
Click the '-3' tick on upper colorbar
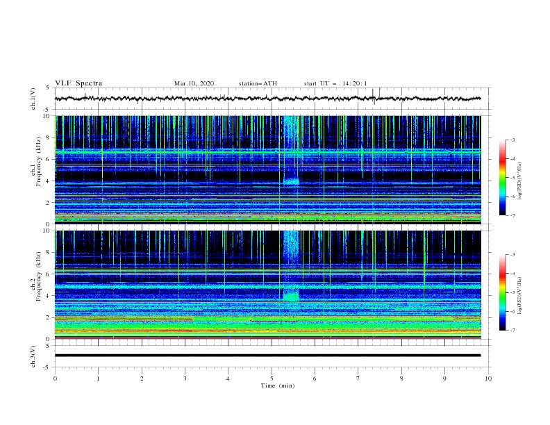(x=512, y=140)
